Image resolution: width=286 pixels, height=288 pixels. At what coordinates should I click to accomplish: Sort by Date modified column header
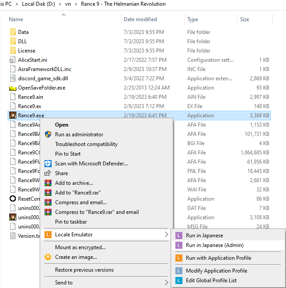(x=140, y=19)
